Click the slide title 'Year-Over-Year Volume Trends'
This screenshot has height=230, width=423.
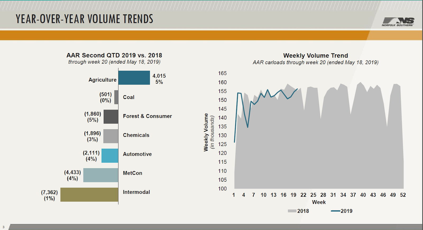(85, 19)
